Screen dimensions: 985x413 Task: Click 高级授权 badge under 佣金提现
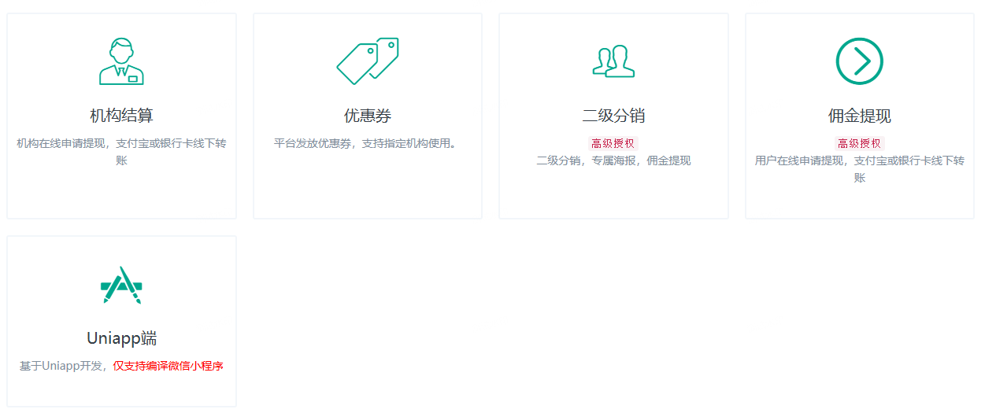(x=859, y=143)
